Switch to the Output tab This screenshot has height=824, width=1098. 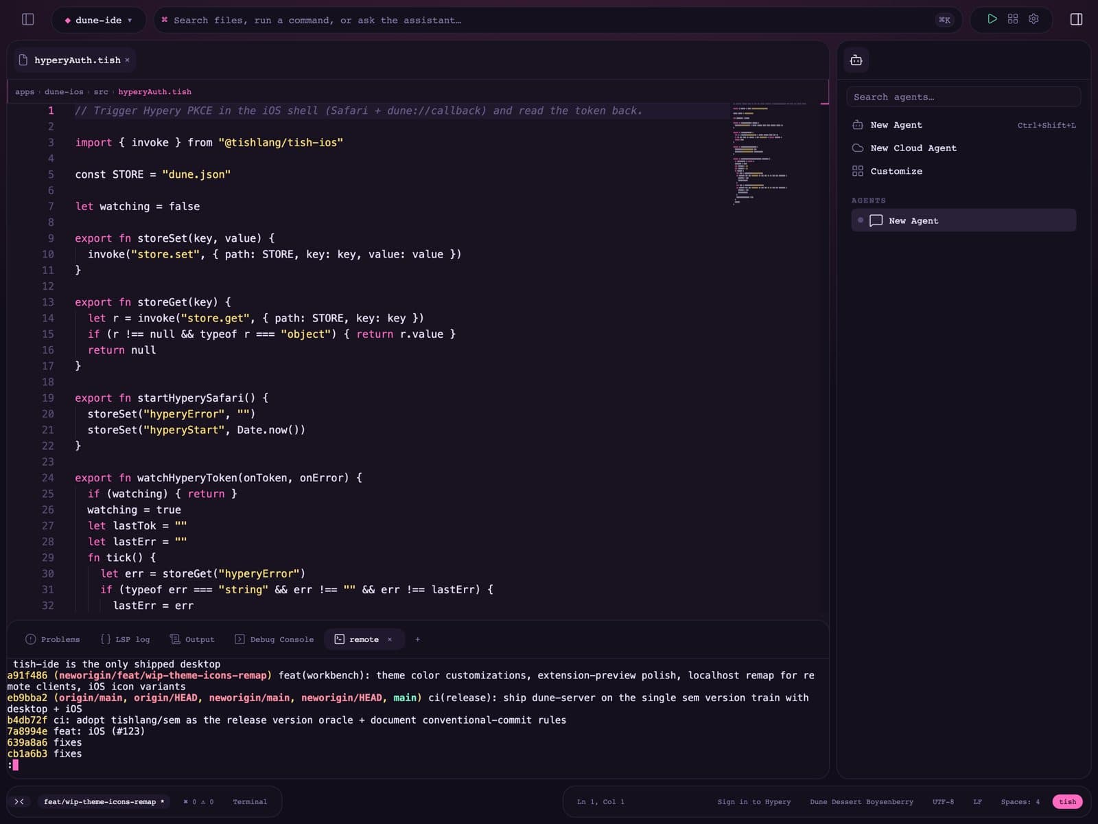192,639
